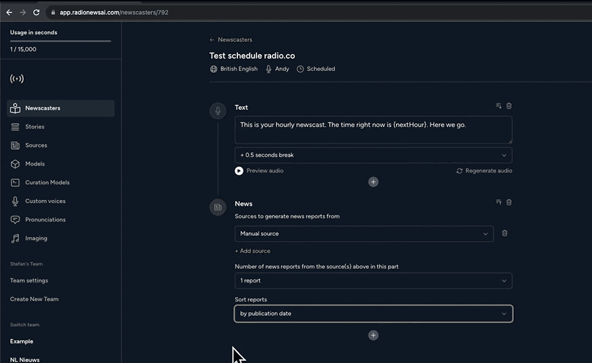Click the Sources icon in the sidebar
Viewport: 592px width, 363px height.
tap(14, 145)
